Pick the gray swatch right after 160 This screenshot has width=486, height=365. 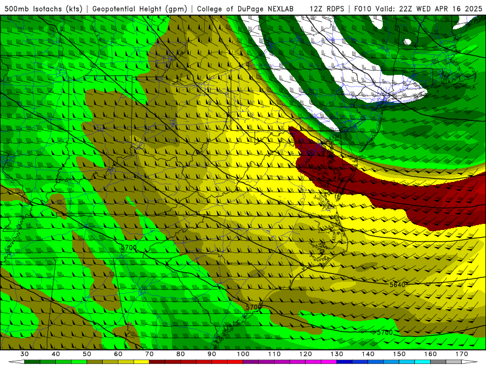438,362
